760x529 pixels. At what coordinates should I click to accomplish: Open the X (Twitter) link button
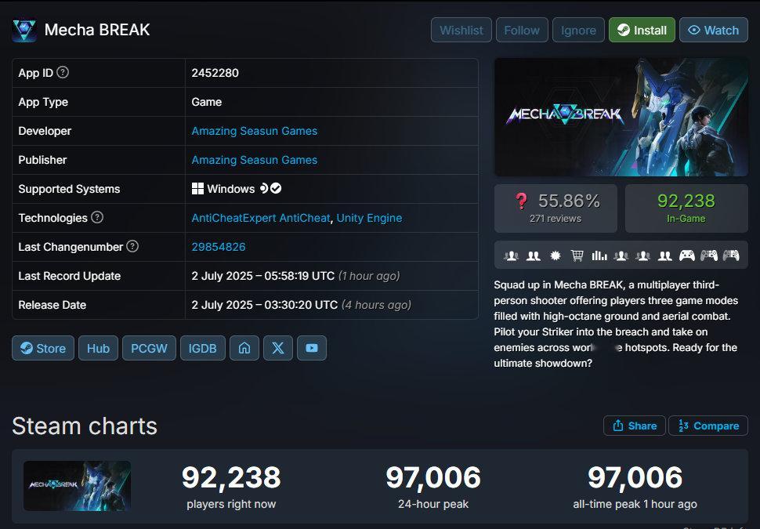277,348
